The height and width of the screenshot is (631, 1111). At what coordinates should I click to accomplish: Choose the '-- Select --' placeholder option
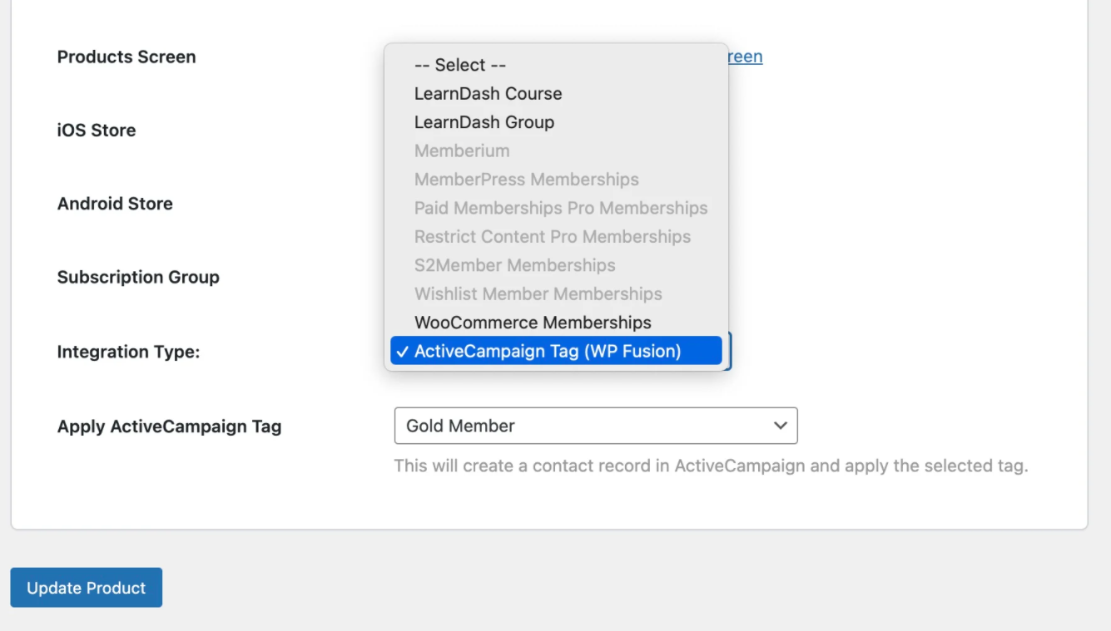click(460, 65)
